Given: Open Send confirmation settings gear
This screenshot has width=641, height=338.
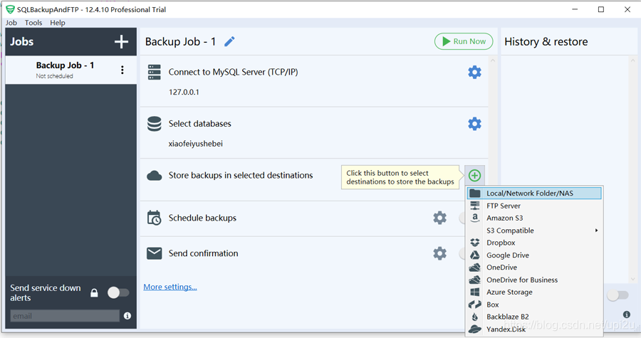Looking at the screenshot, I should click(x=440, y=253).
